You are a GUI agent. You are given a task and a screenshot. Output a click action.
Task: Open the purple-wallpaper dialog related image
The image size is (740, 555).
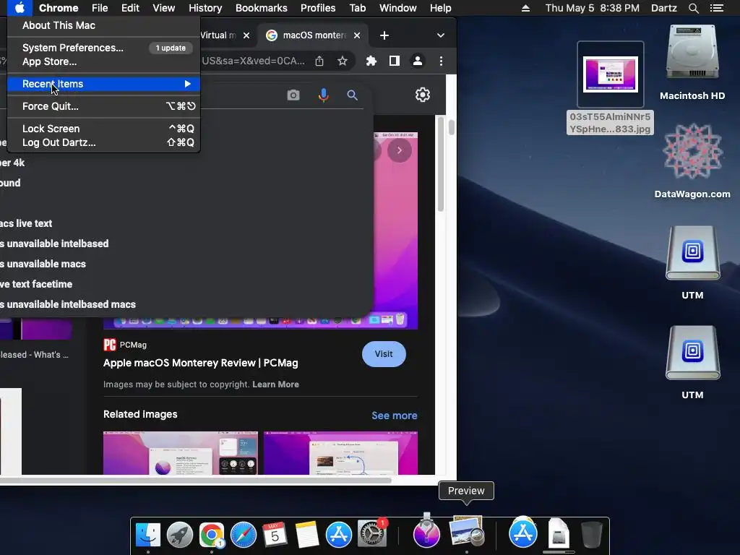[x=340, y=453]
